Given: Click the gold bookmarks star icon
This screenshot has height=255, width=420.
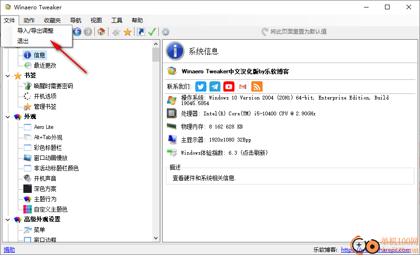Looking at the screenshot, I should coord(128,32).
